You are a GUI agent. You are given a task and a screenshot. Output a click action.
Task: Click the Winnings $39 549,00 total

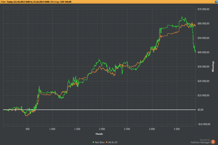point(61,2)
